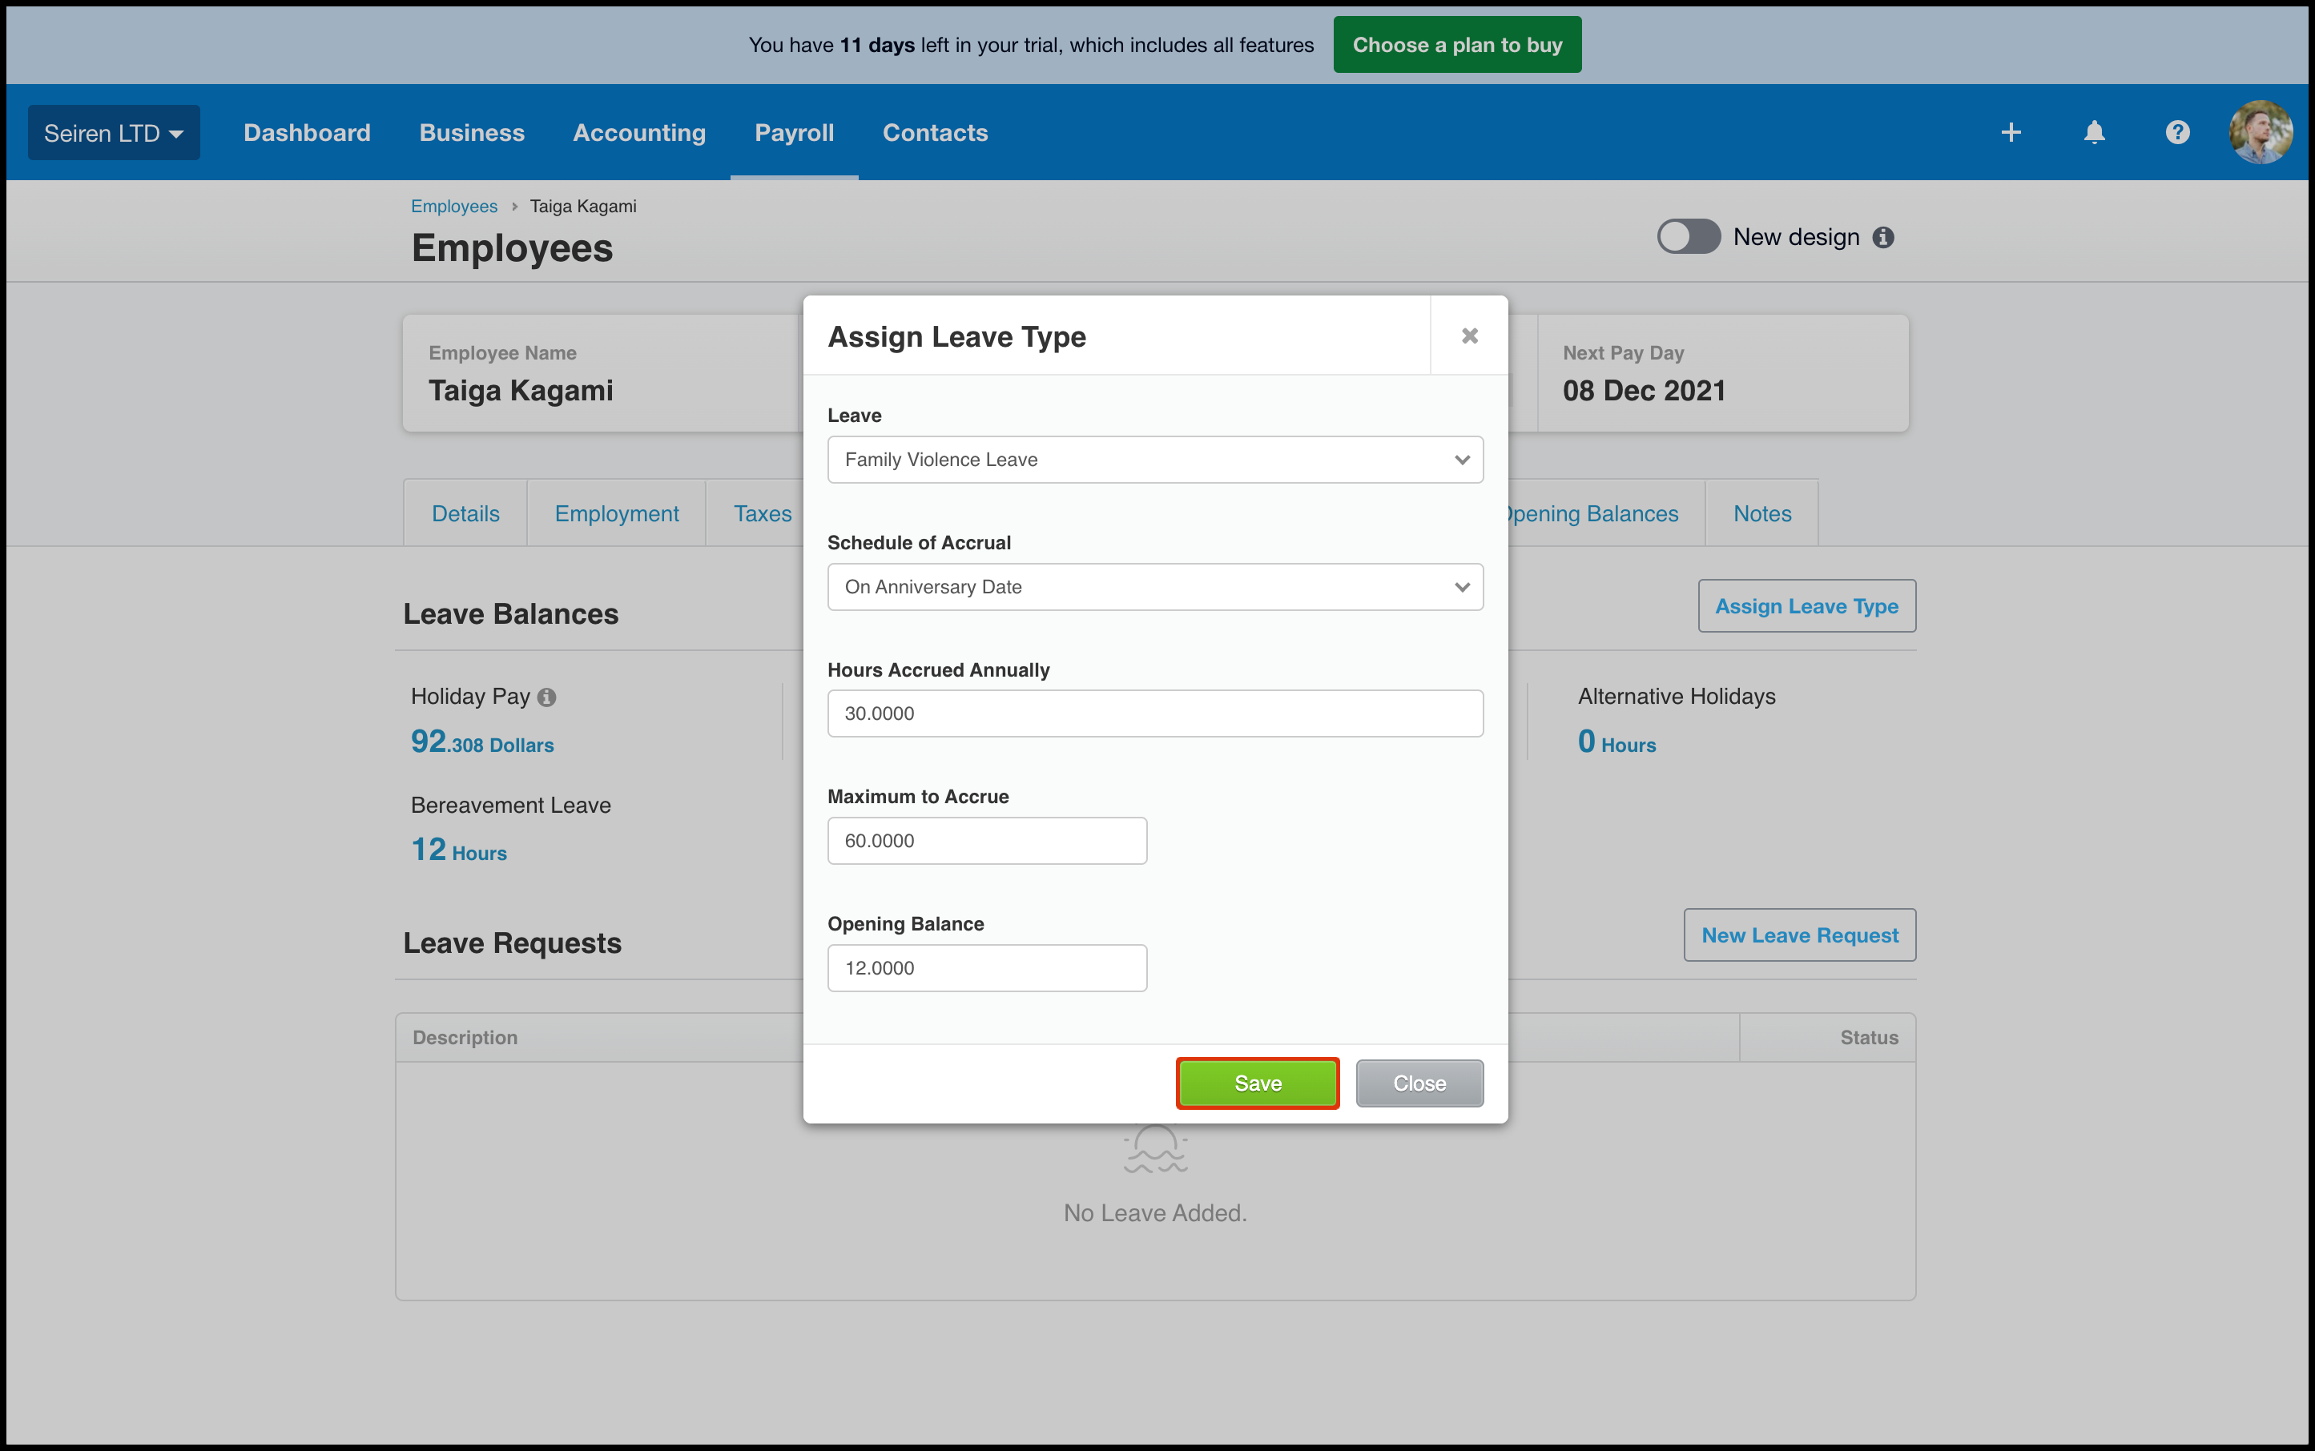The width and height of the screenshot is (2315, 1451).
Task: Click the user profile avatar
Action: click(2260, 132)
